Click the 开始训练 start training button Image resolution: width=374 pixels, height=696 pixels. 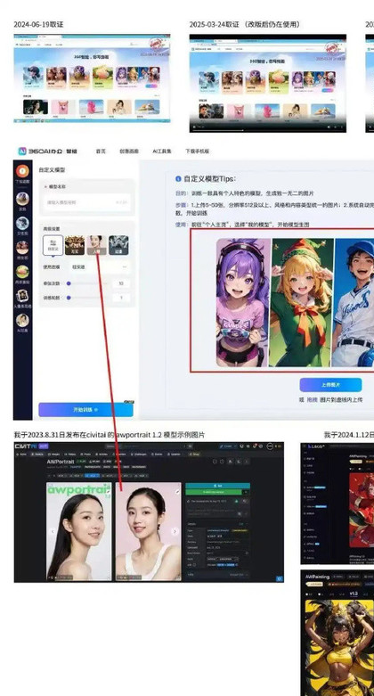(85, 410)
